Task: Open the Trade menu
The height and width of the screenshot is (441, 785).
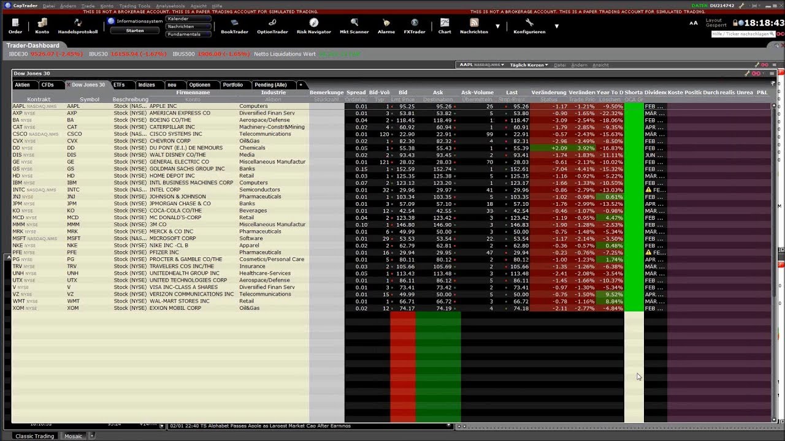Action: (x=88, y=6)
